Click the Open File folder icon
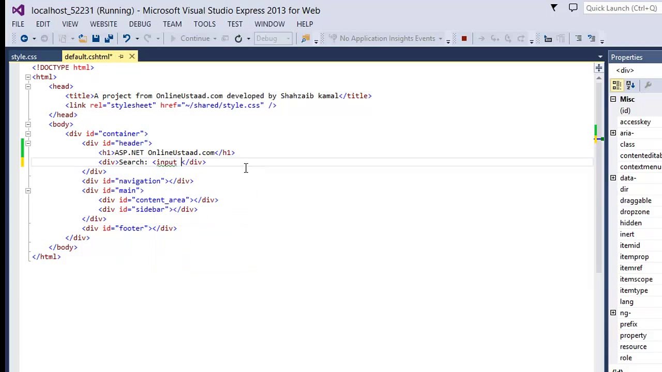Viewport: 662px width, 372px height. tap(83, 38)
